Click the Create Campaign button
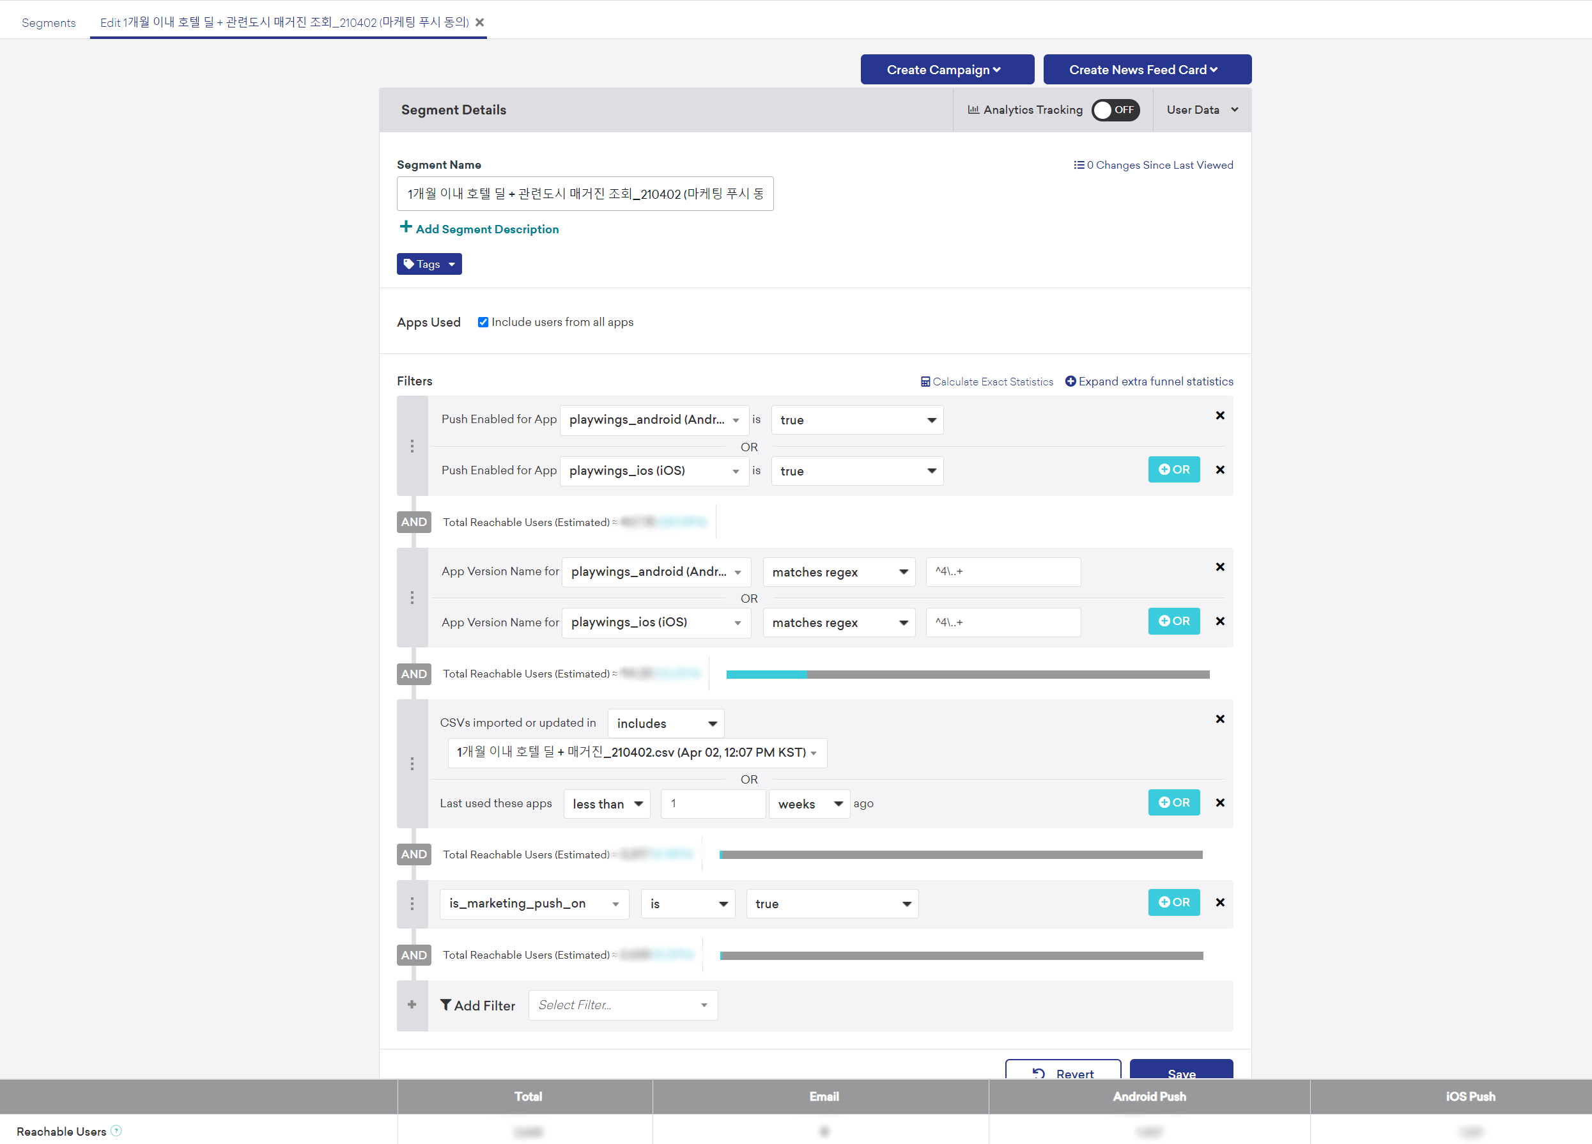The width and height of the screenshot is (1592, 1144). coord(947,70)
